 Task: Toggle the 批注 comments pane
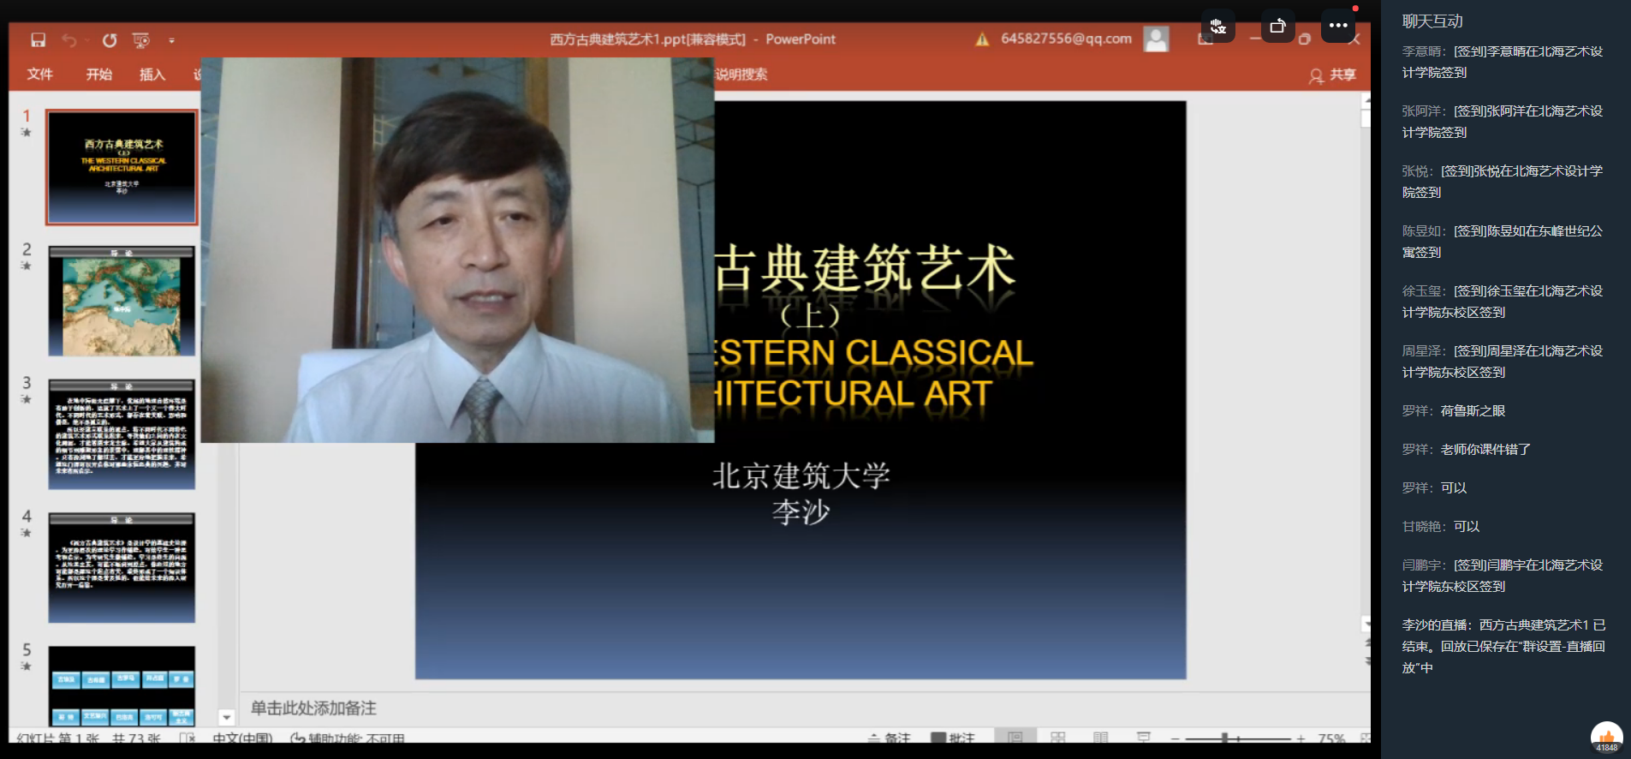pos(952,738)
